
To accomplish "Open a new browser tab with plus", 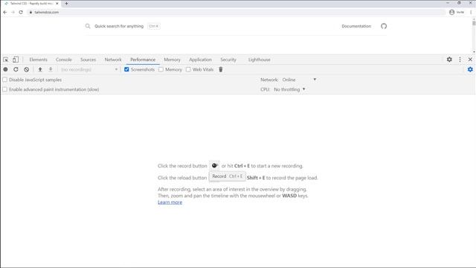I will pyautogui.click(x=66, y=3).
